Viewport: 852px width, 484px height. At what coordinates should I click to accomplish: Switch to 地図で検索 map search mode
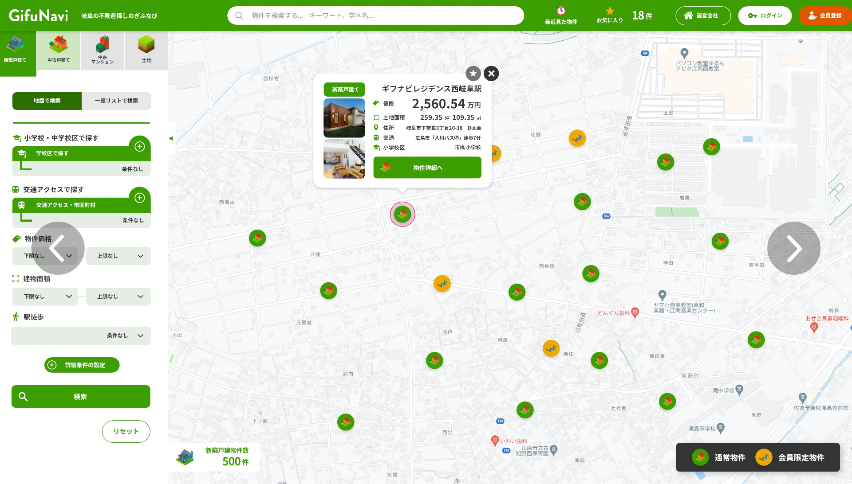point(47,101)
